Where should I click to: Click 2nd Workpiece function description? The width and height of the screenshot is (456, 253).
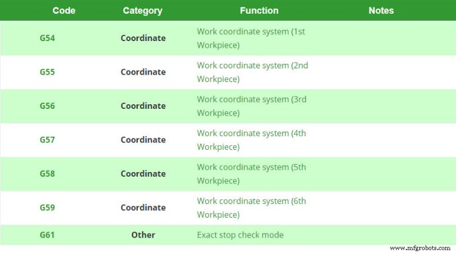(253, 72)
